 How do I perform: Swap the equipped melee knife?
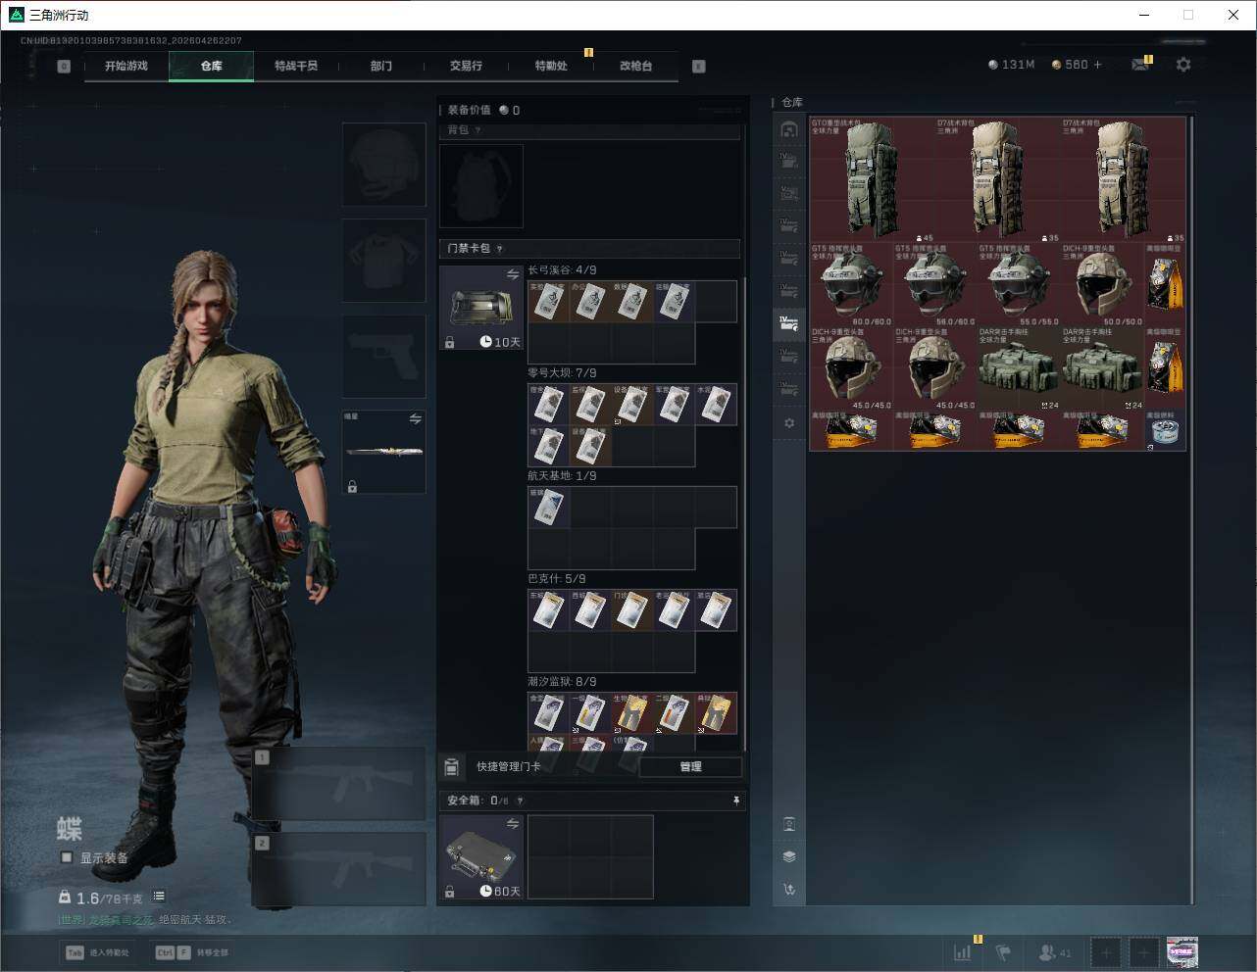tap(416, 418)
